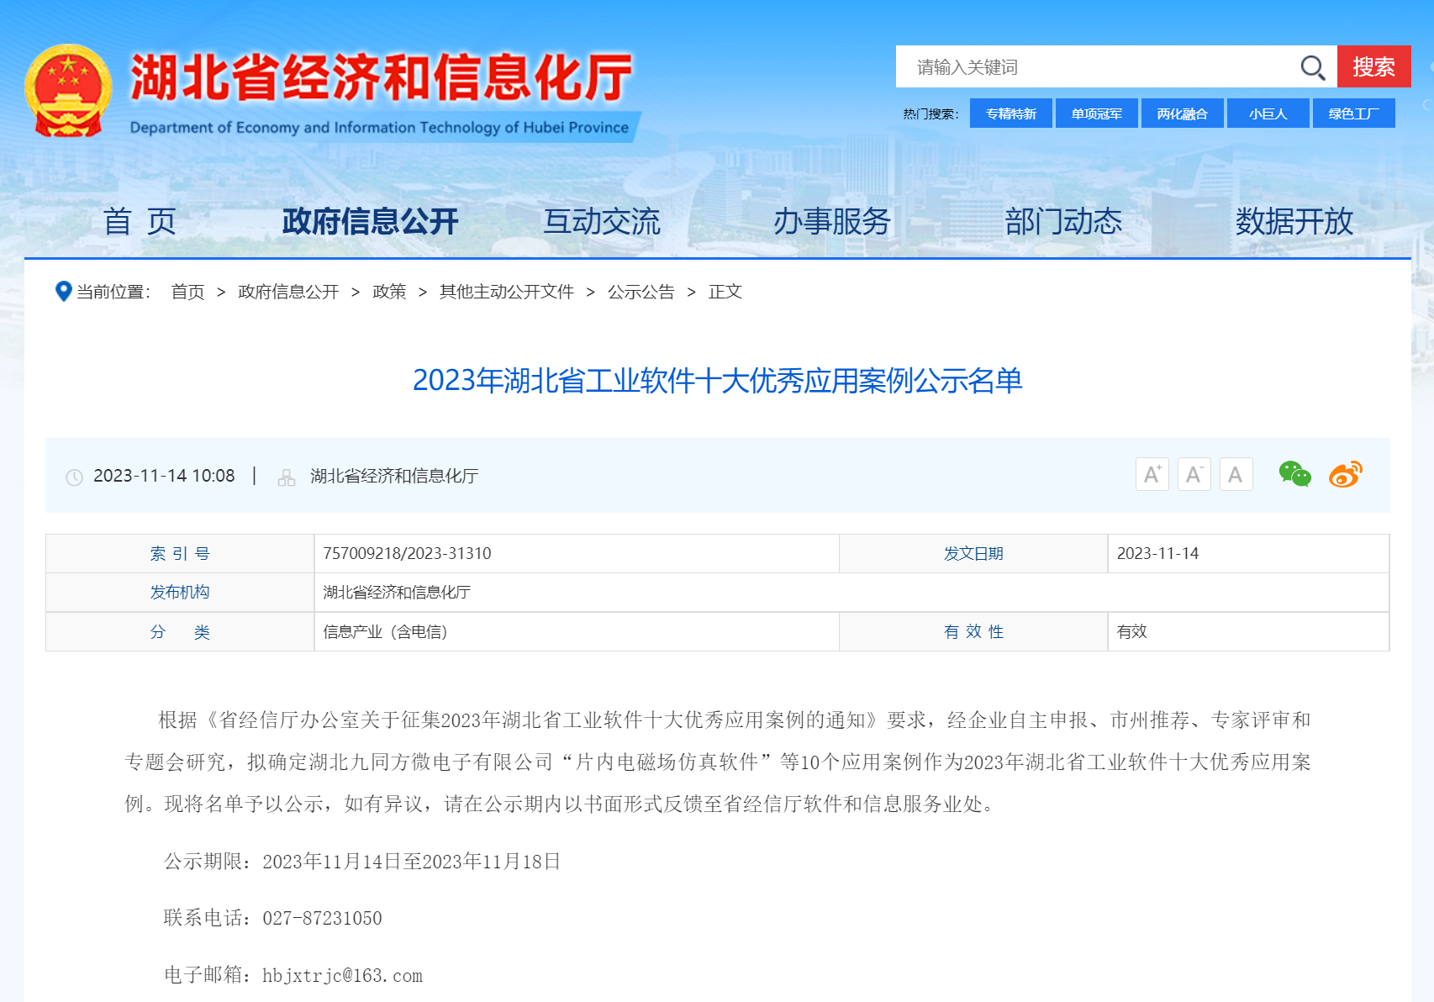Viewport: 1434px width, 1002px height.
Task: Select the 单项冠军 hot search tag
Action: click(x=1096, y=113)
